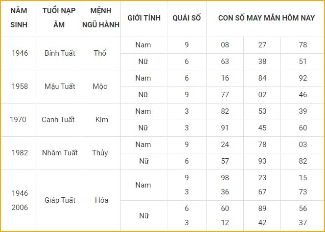
Task: Click the Thủy element cell
Action: point(100,153)
